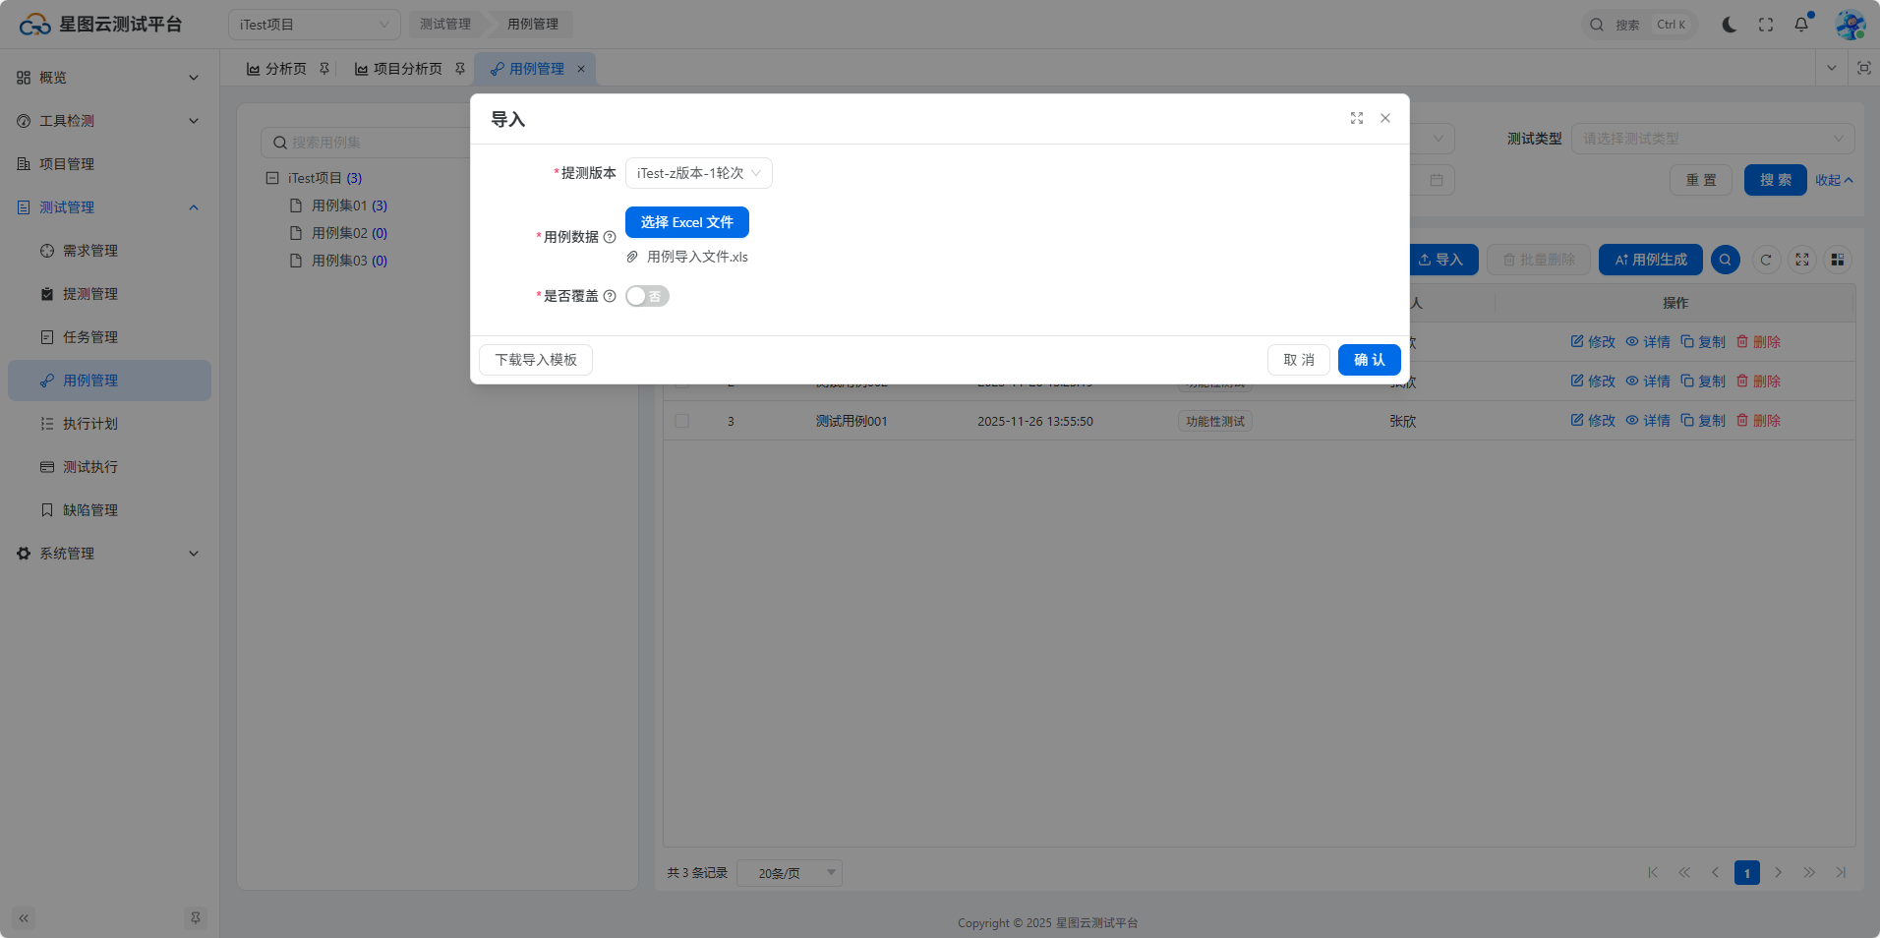This screenshot has width=1880, height=938.
Task: Open notifications bell icon
Action: 1800,25
